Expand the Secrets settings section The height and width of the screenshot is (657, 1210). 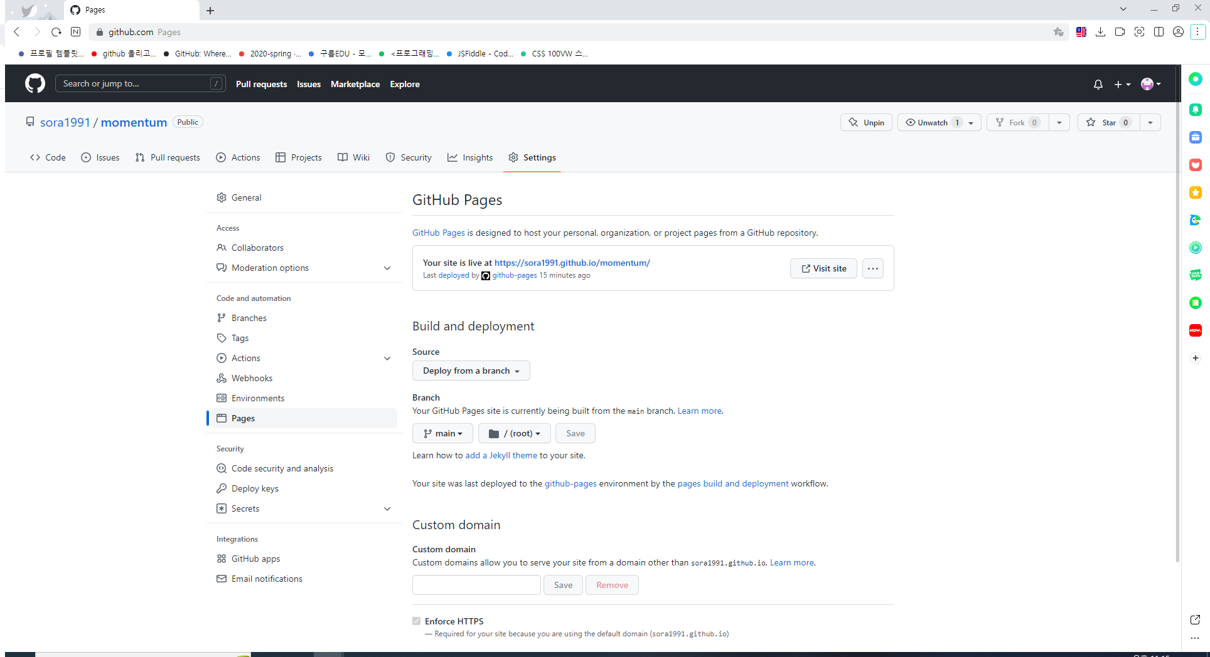(x=387, y=508)
